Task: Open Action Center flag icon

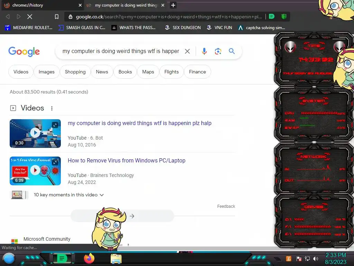Action: 299,259
